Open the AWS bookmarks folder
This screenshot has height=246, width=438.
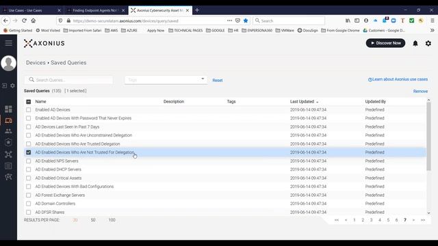[x=111, y=30]
